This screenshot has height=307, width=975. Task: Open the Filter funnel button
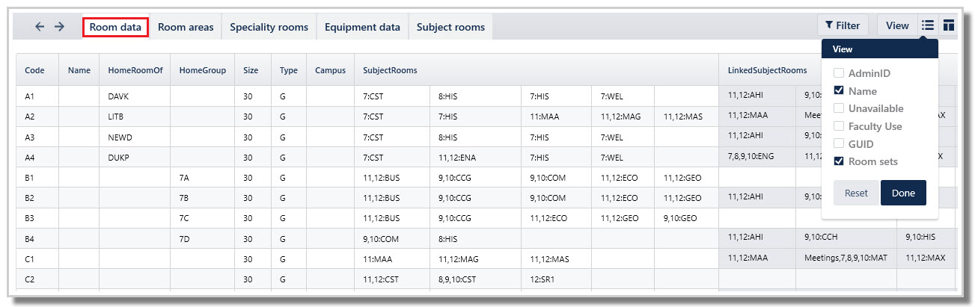843,25
